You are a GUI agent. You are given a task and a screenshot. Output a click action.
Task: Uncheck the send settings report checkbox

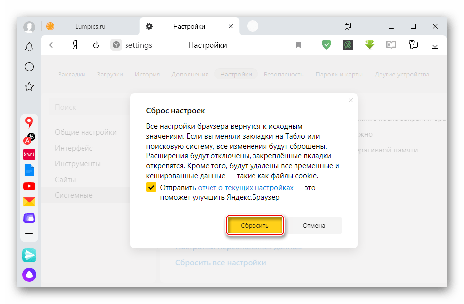pos(151,188)
